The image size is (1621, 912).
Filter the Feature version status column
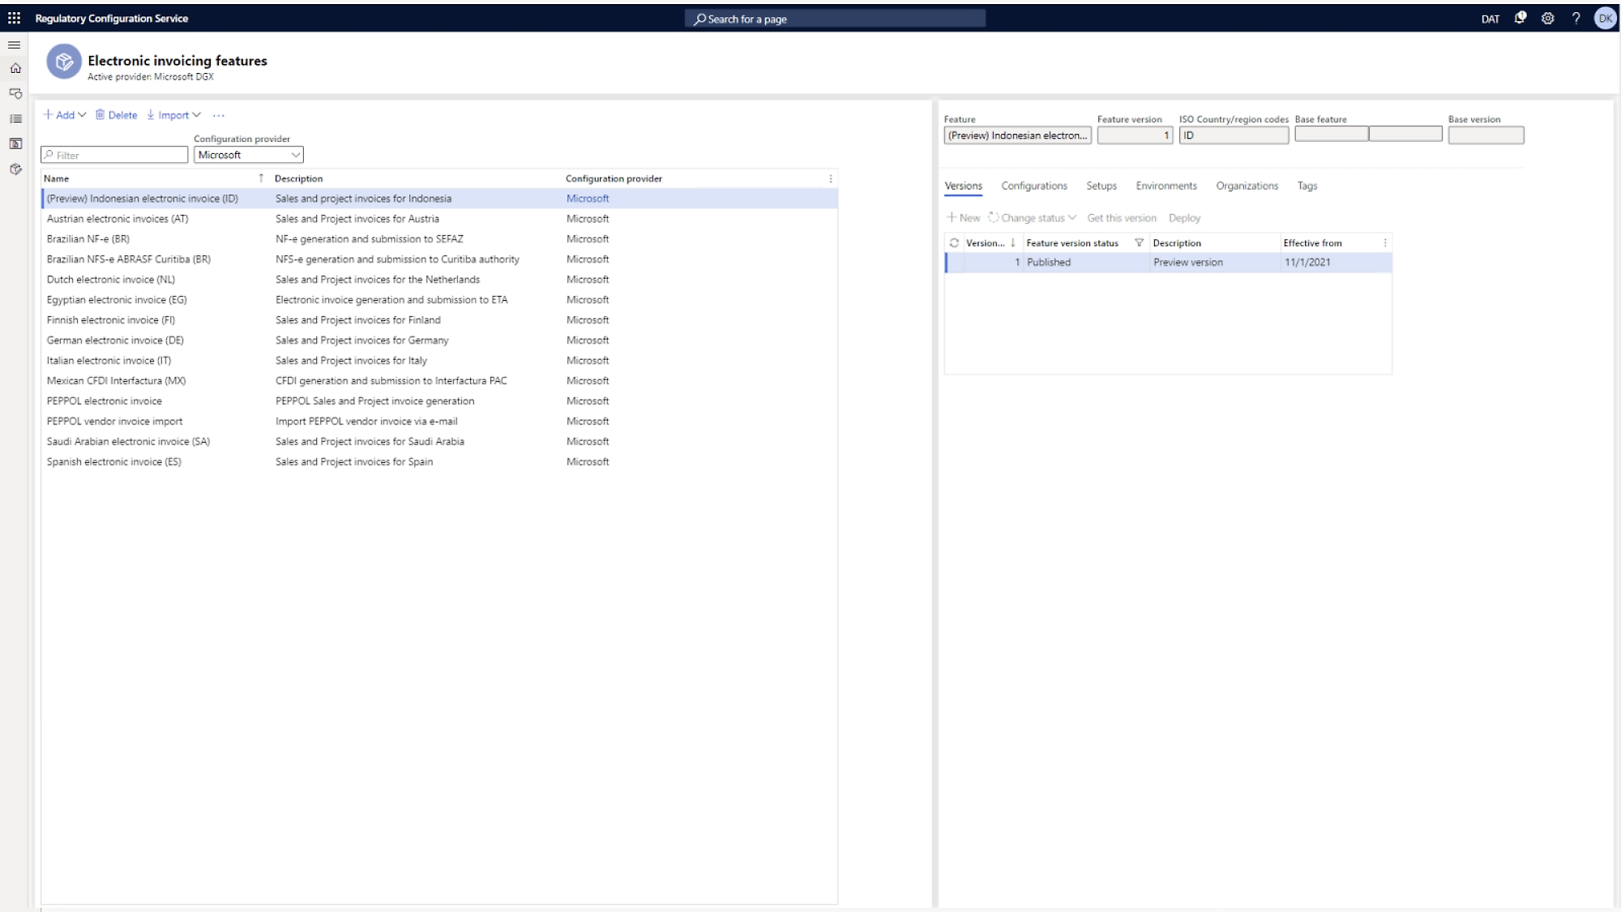1139,243
